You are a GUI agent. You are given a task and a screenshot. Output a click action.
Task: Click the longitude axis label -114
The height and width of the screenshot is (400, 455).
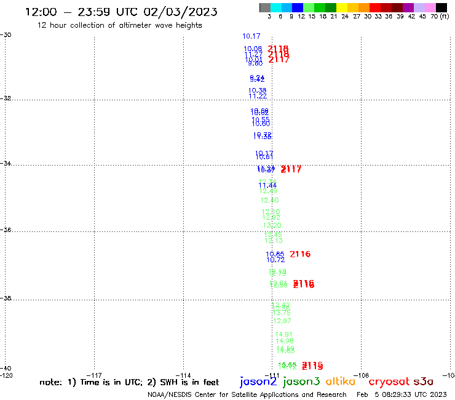point(183,375)
